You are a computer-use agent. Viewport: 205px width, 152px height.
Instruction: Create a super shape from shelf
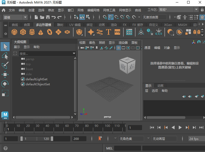click(91, 32)
